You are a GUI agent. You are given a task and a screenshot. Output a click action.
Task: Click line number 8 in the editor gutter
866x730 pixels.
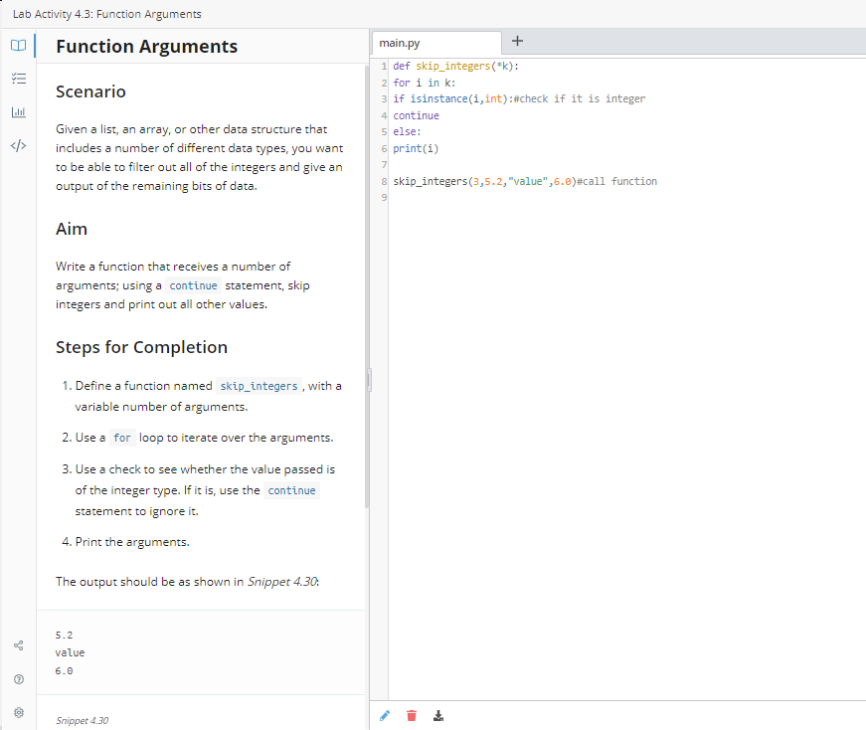point(382,180)
